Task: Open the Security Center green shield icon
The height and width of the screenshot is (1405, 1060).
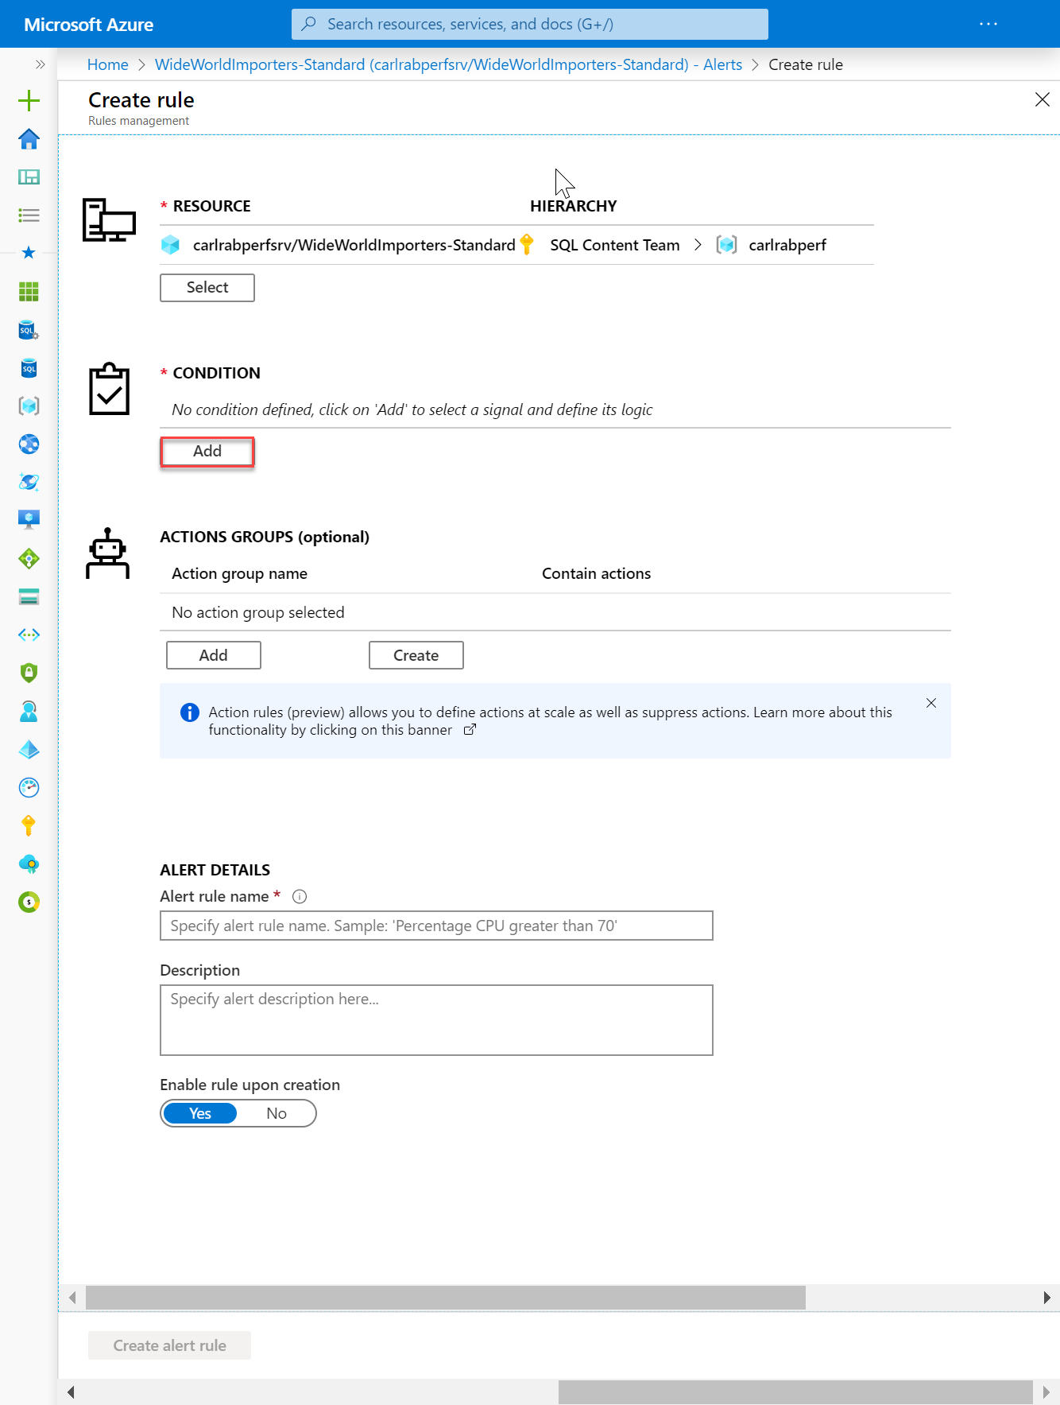Action: (29, 673)
